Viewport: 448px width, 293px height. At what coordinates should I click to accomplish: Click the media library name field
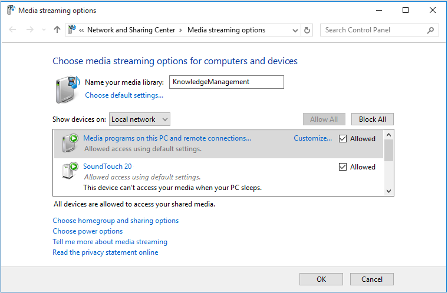(226, 82)
